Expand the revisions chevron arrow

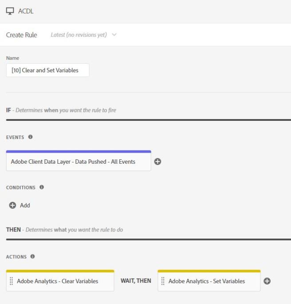pos(114,35)
